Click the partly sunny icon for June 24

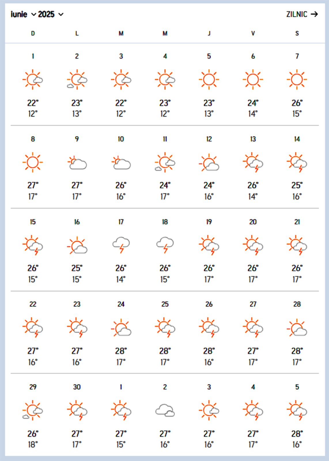121,328
